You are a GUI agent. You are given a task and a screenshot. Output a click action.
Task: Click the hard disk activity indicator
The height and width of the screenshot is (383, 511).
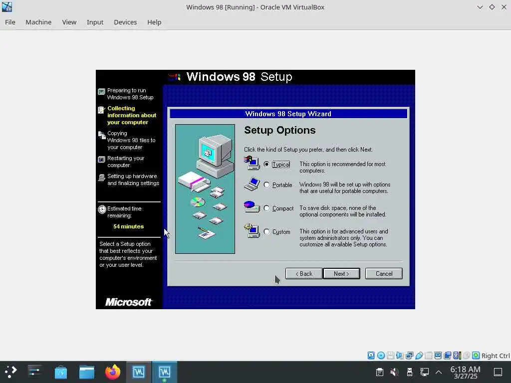pyautogui.click(x=371, y=355)
